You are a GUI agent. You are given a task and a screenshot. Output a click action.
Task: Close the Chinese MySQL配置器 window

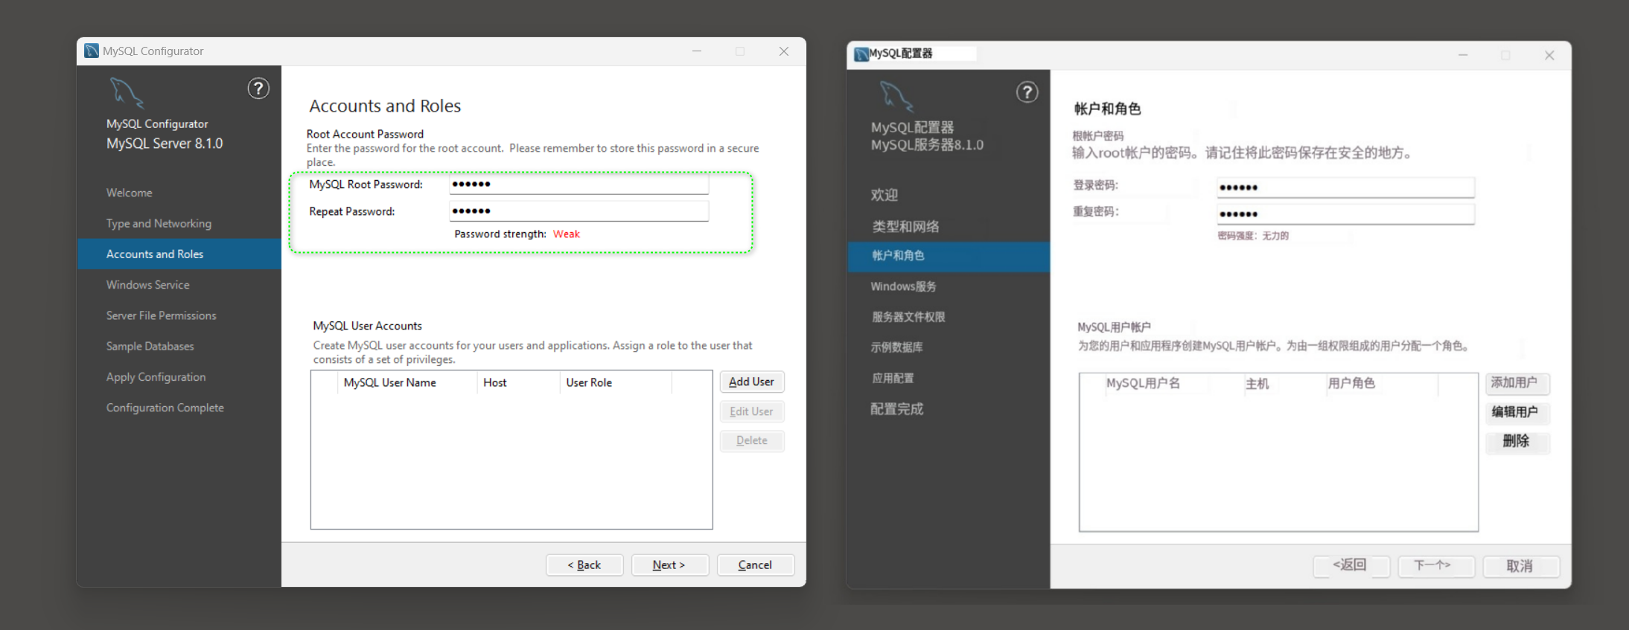(x=1549, y=55)
